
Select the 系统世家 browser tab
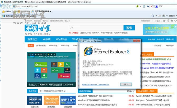19,16
